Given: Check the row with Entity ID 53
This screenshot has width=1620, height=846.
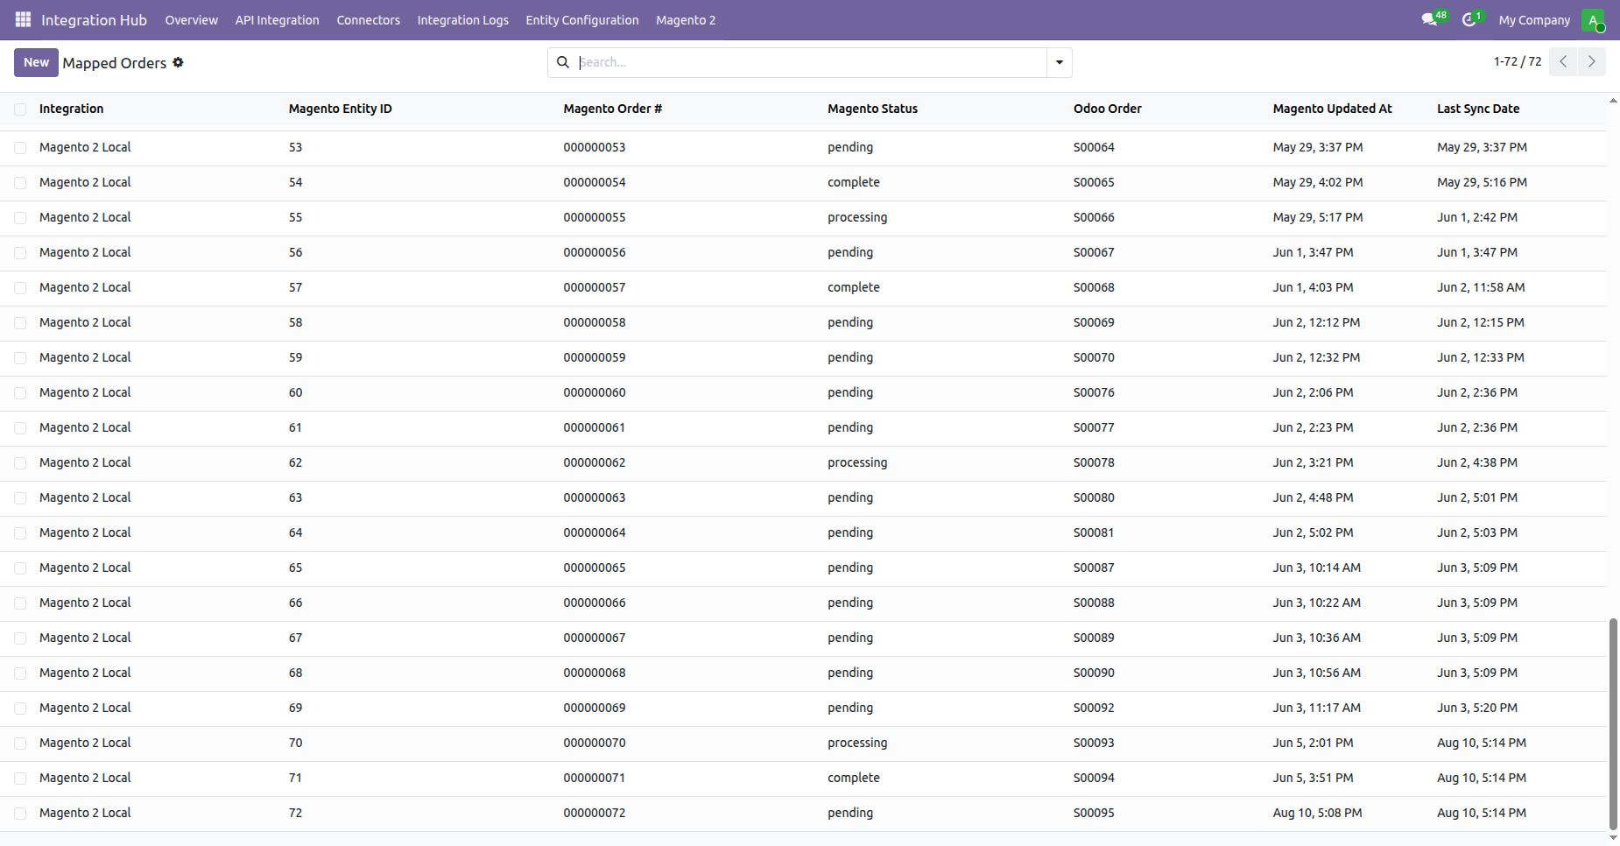Looking at the screenshot, I should coord(20,148).
